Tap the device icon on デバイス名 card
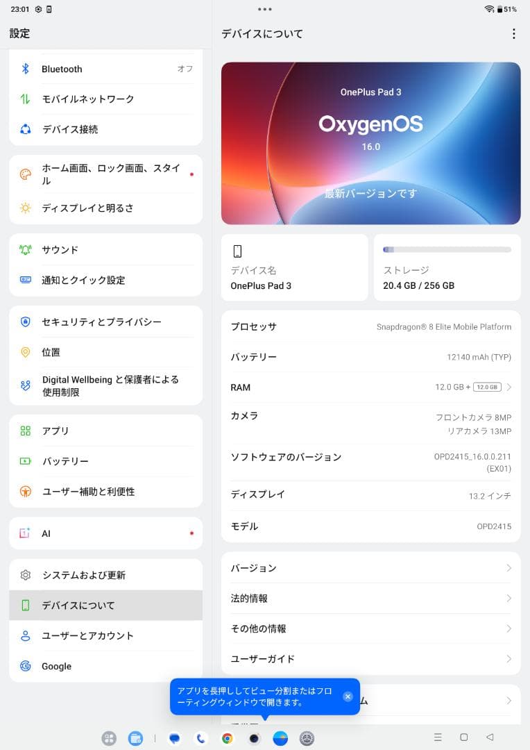 pyautogui.click(x=237, y=251)
